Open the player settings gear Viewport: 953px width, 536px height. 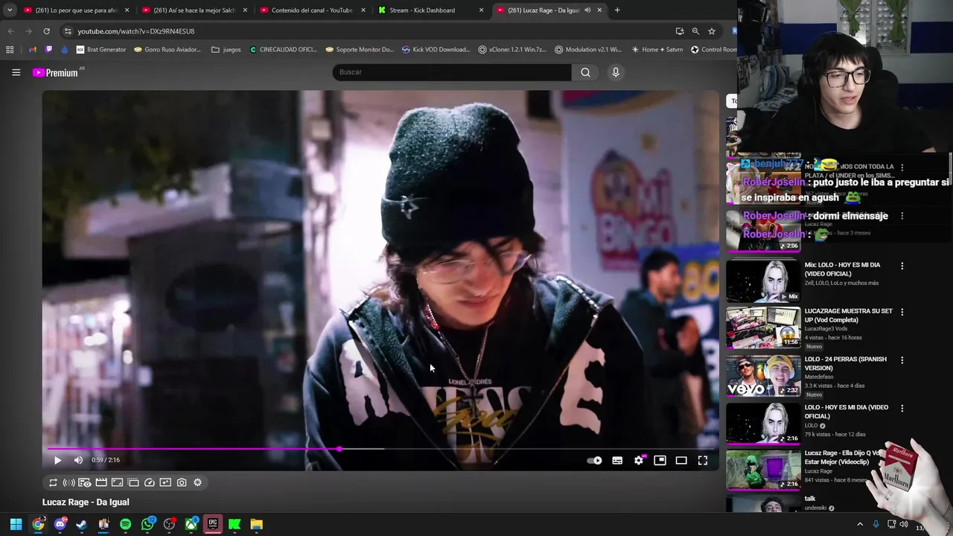pos(639,460)
